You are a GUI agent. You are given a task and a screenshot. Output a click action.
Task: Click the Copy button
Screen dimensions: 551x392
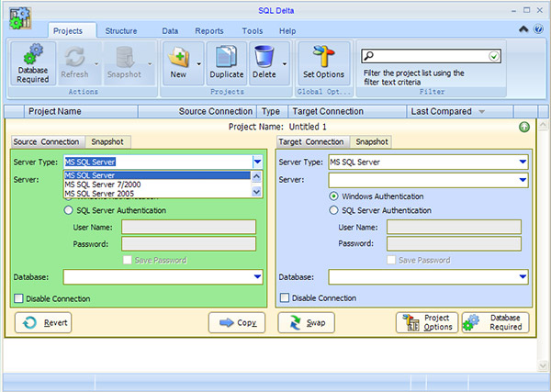237,322
